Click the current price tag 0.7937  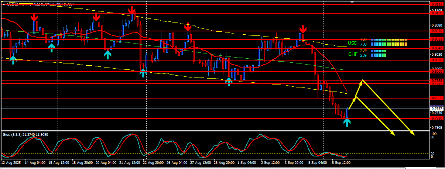click(437, 109)
